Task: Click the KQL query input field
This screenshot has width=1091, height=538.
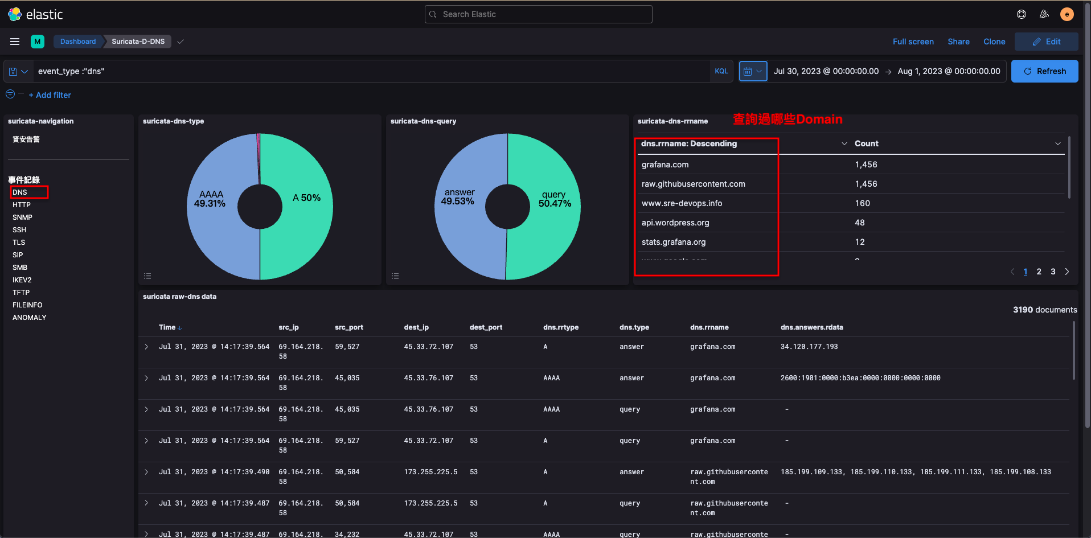Action: pyautogui.click(x=370, y=71)
